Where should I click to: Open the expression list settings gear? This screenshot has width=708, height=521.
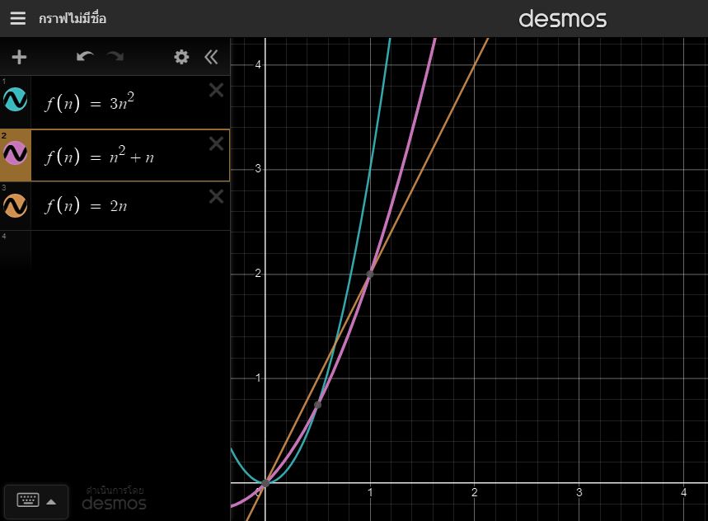tap(181, 57)
